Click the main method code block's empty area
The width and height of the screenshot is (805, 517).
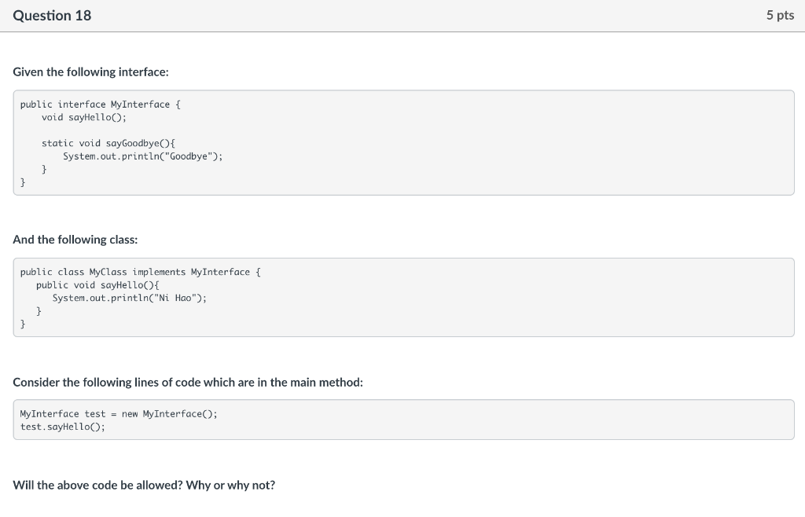[x=513, y=420]
